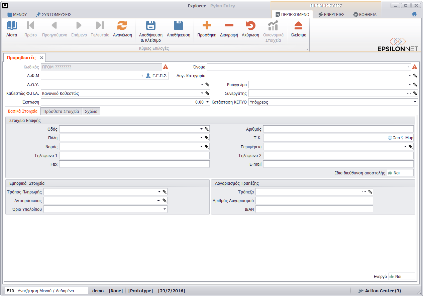Viewport: 423px width, 296px height.
Task: Click the Γ.Γ.Π.Σ. lookup icon
Action: tap(148, 76)
